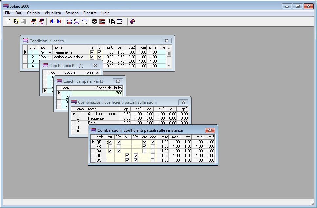This screenshot has width=317, height=208.
Task: Click scroll up arrow in Condizioni di carico
Action: click(x=169, y=48)
